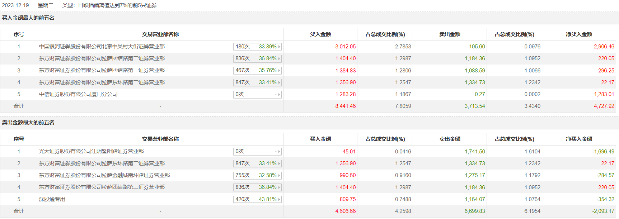The height and width of the screenshot is (219, 619).
Task: Open the 东方财富拉萨团结路第一证券营业部 link
Action: (x=102, y=70)
